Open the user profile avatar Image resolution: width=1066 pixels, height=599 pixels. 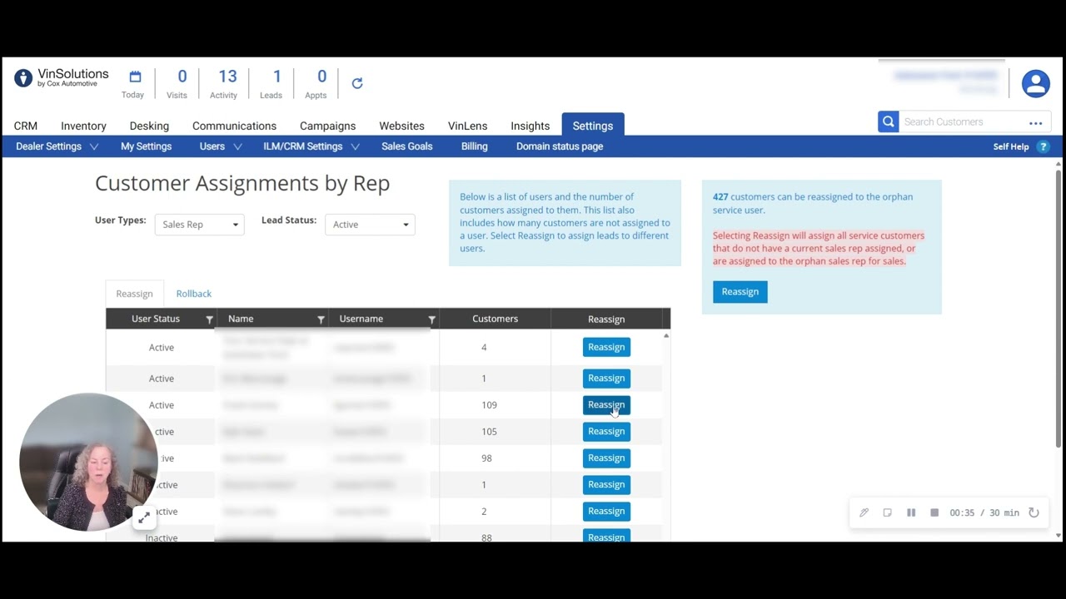tap(1036, 83)
